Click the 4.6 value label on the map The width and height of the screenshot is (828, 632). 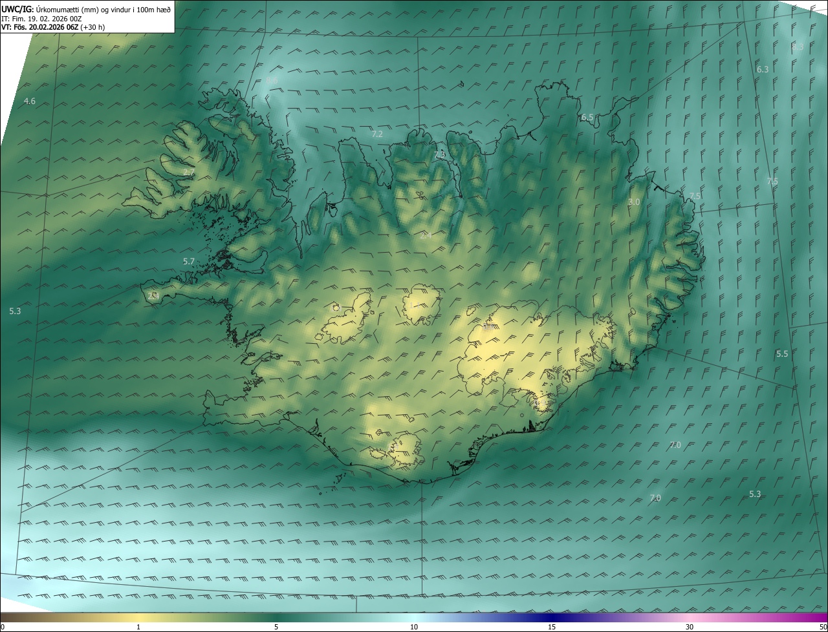(30, 101)
